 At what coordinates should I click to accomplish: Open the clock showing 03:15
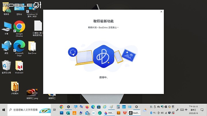(x=193, y=110)
